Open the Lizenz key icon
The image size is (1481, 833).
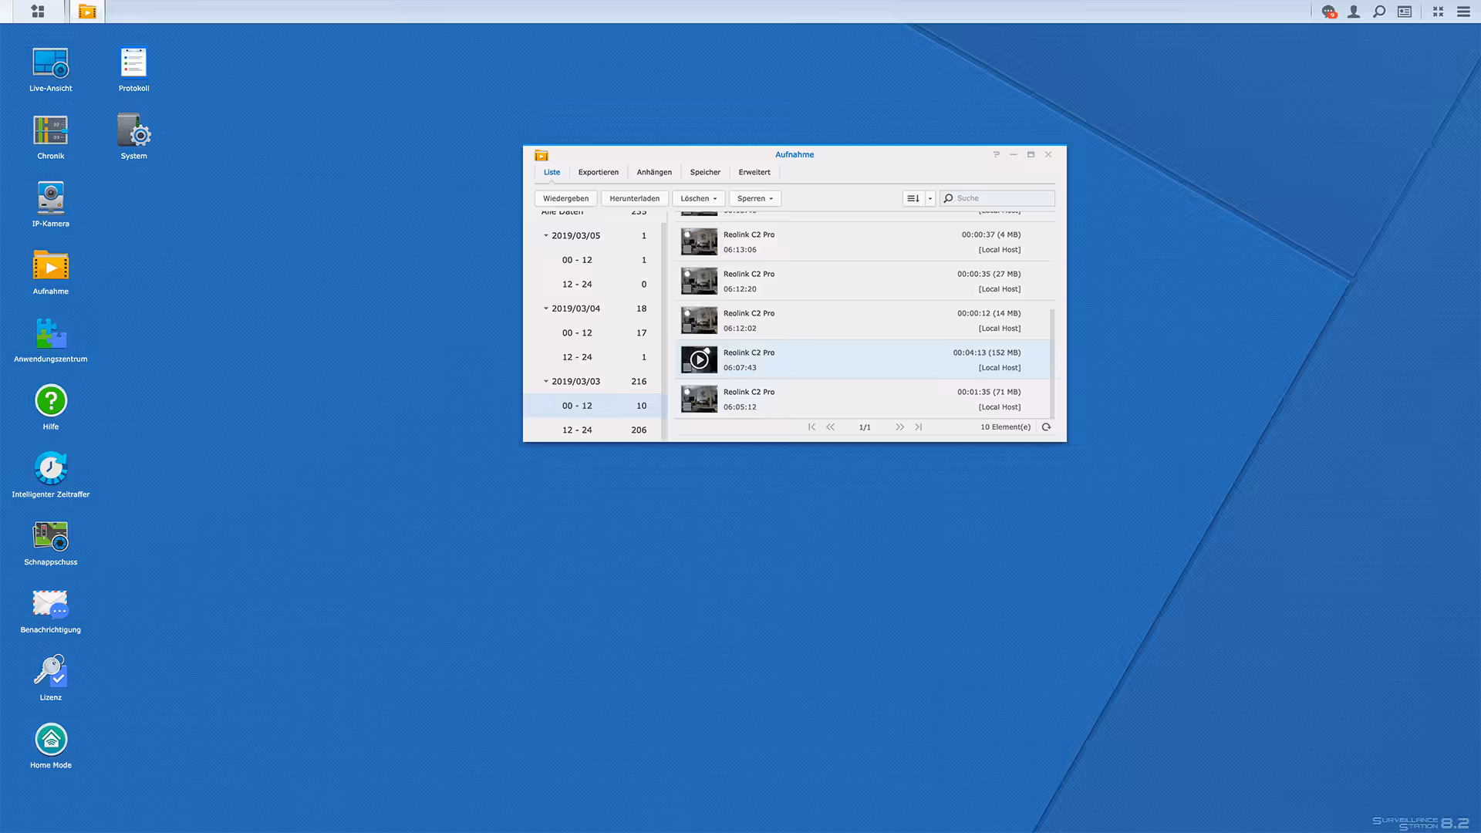[x=51, y=671]
